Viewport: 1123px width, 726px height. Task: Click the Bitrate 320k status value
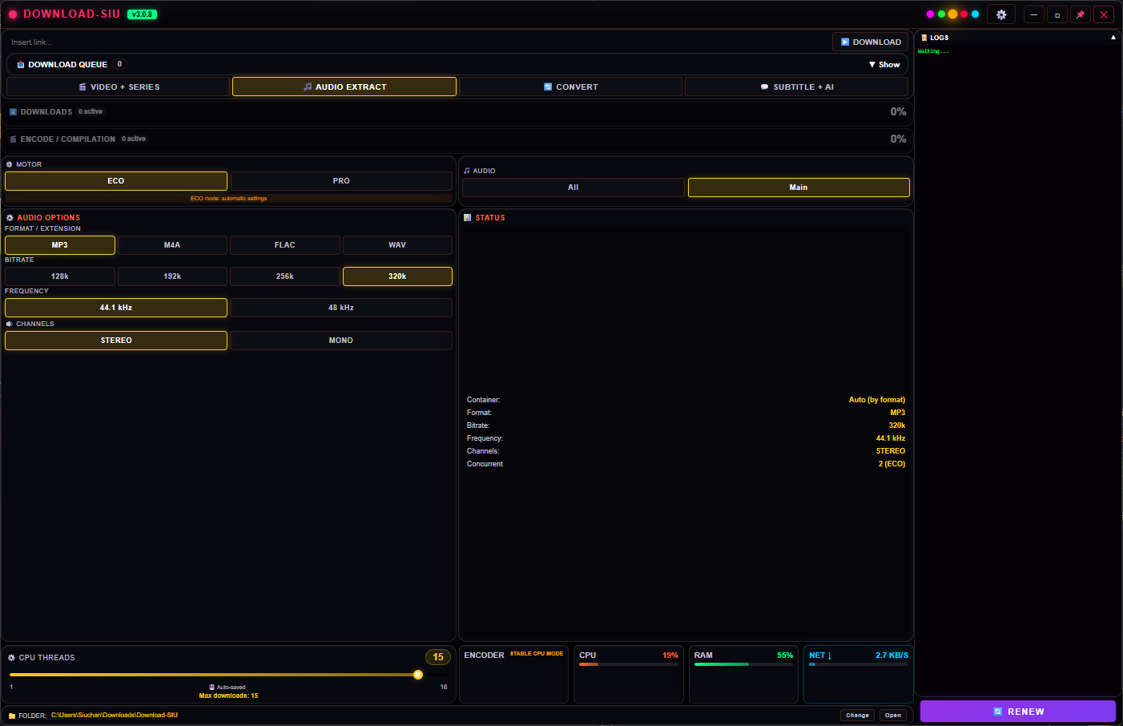coord(897,426)
